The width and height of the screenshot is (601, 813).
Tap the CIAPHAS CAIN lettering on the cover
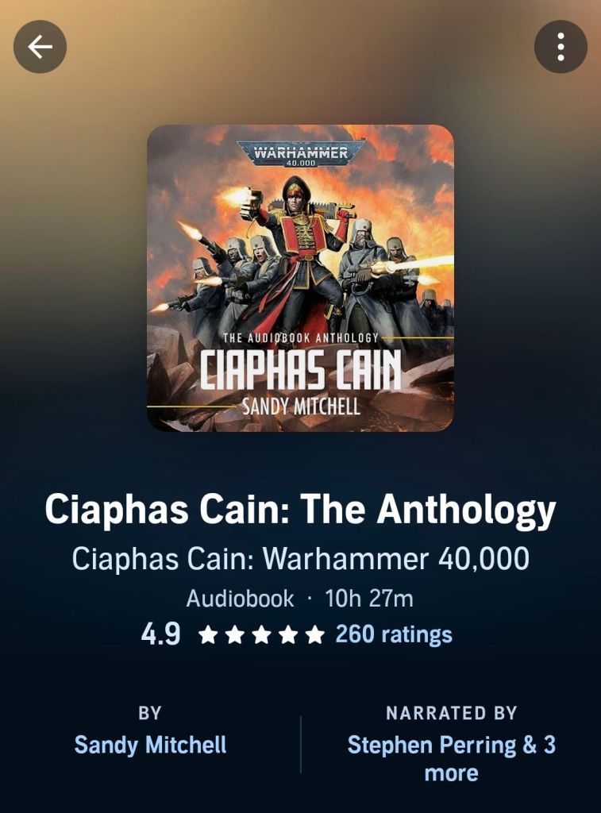301,368
